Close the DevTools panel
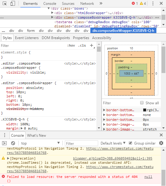The width and height of the screenshot is (166, 186). click(161, 3)
